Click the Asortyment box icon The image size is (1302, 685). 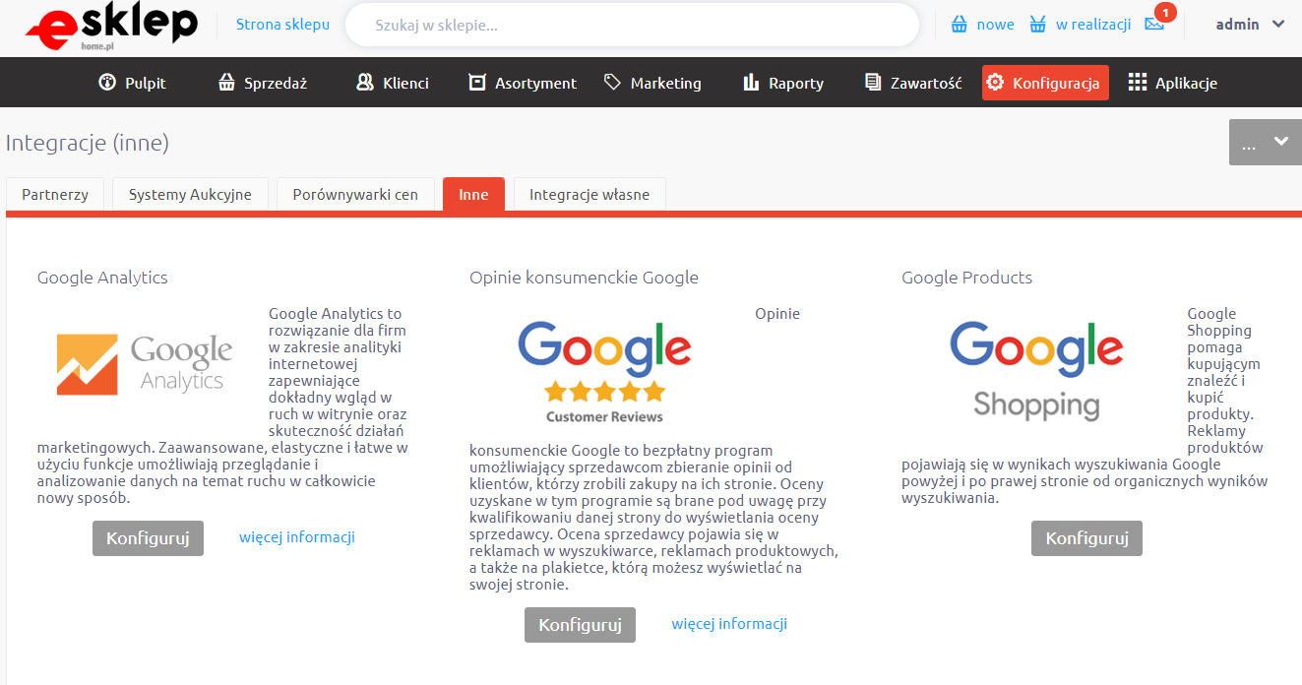pyautogui.click(x=477, y=83)
